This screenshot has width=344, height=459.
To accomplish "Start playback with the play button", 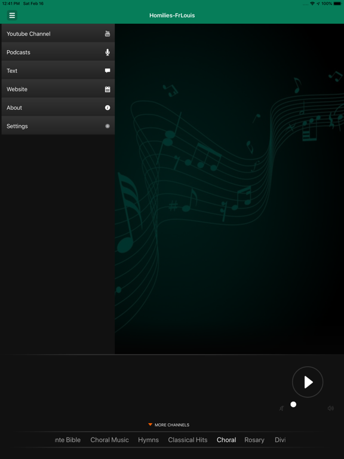I will click(308, 382).
